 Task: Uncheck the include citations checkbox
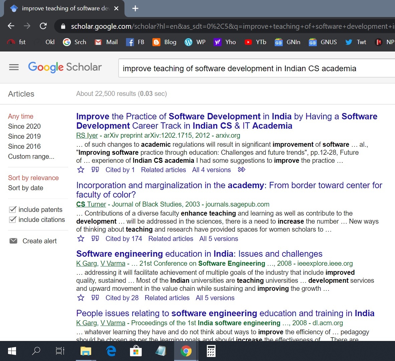13,220
